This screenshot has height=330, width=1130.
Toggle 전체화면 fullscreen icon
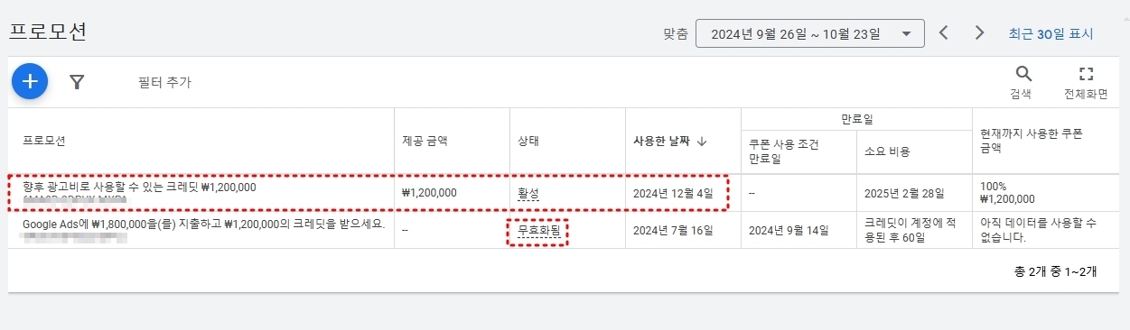click(1086, 74)
